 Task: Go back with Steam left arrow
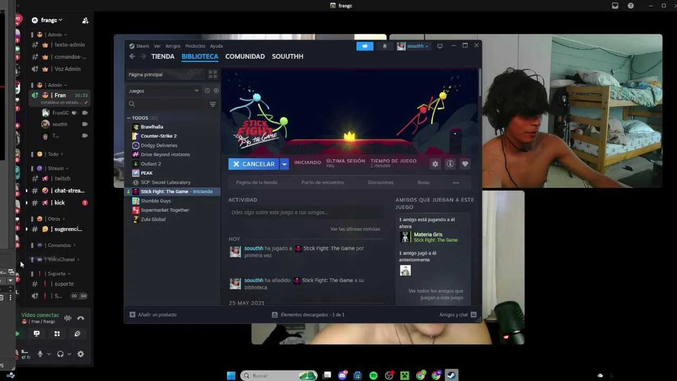132,56
